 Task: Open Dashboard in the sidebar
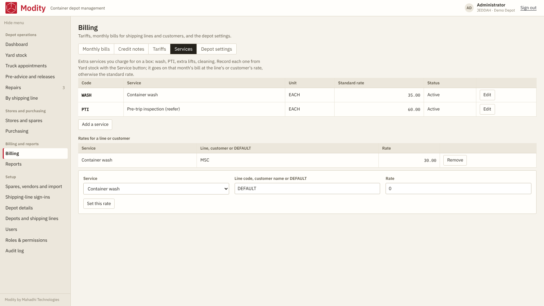(35, 44)
